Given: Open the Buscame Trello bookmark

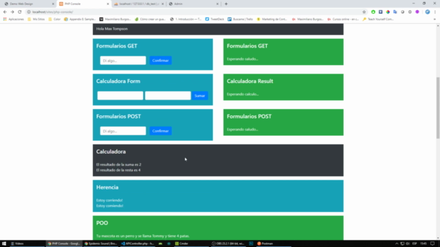Looking at the screenshot, I should click(x=240, y=19).
